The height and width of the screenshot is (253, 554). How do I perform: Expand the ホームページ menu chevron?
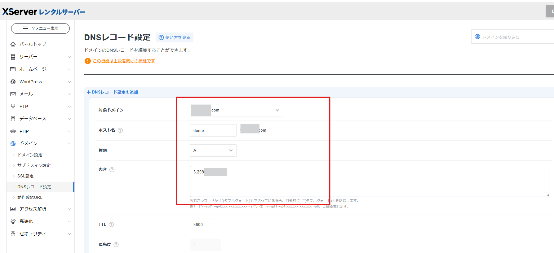click(69, 69)
